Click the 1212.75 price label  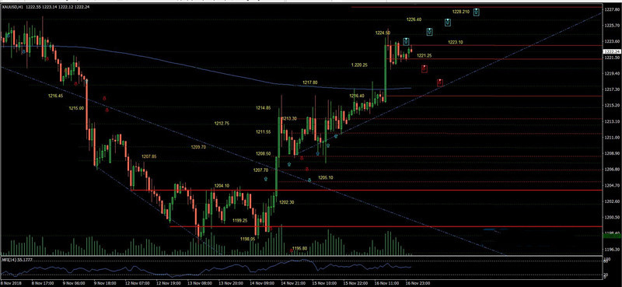222,124
